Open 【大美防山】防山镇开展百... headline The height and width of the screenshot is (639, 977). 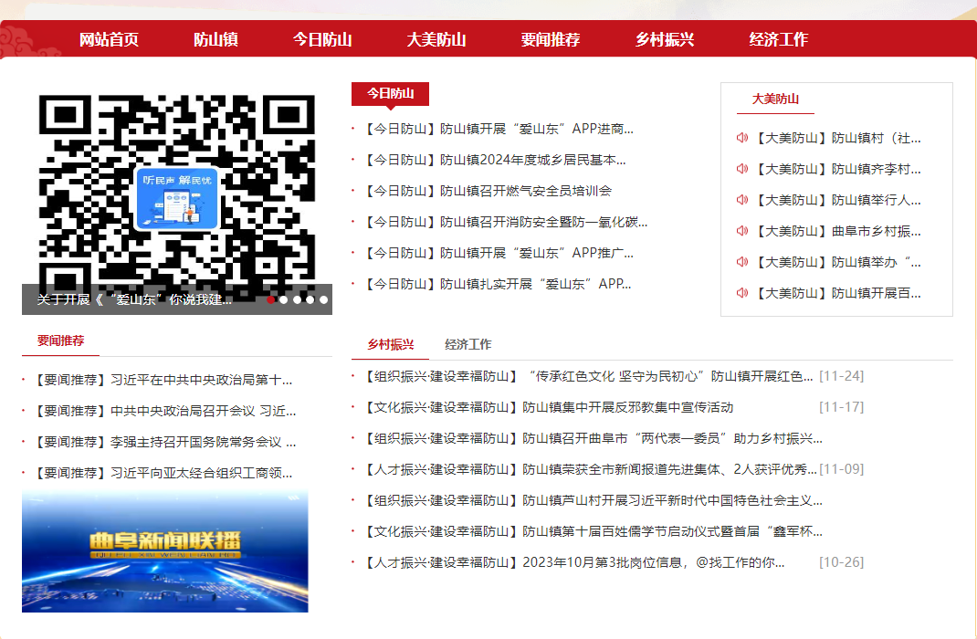click(837, 293)
